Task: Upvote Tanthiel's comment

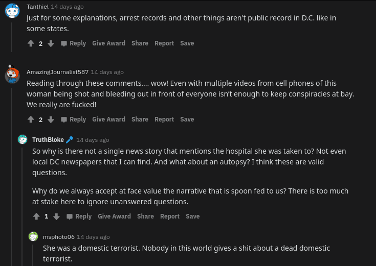Action: pos(31,43)
